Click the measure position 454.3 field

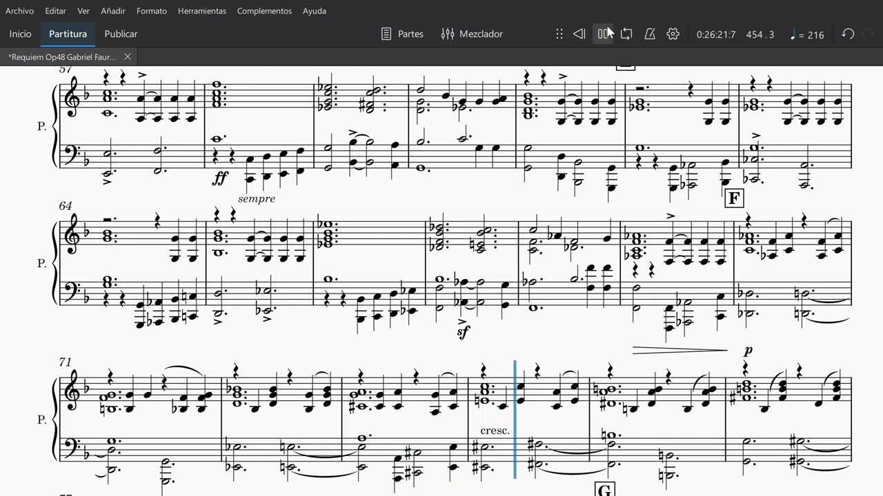point(760,34)
